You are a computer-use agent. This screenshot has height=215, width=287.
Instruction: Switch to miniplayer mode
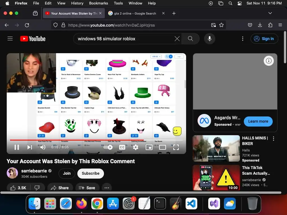[x=149, y=147]
